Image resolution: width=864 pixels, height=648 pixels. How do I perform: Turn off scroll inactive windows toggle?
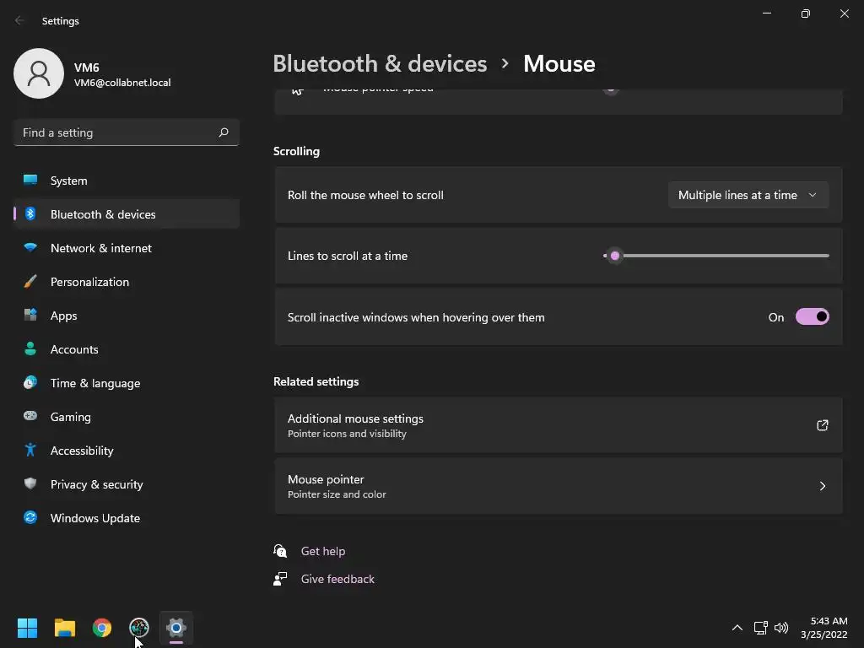[x=812, y=317]
